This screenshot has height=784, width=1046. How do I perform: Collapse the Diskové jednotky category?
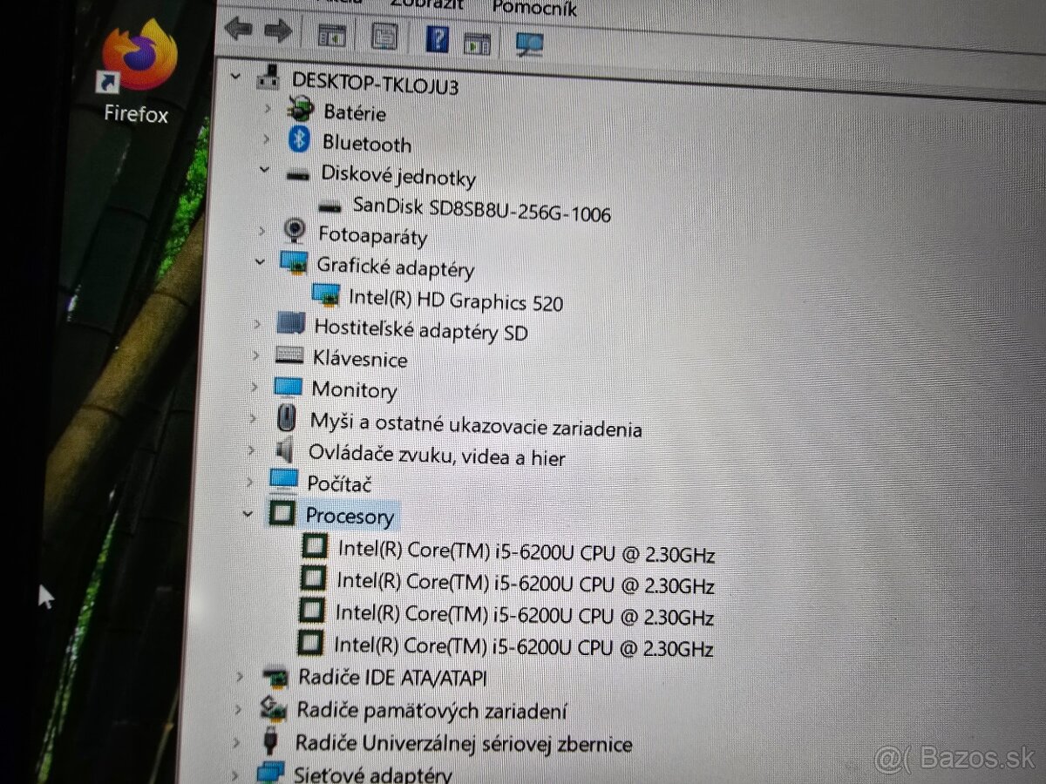click(263, 171)
